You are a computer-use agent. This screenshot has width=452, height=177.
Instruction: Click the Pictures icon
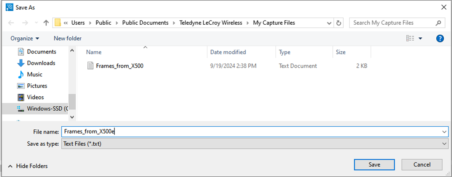click(x=21, y=86)
